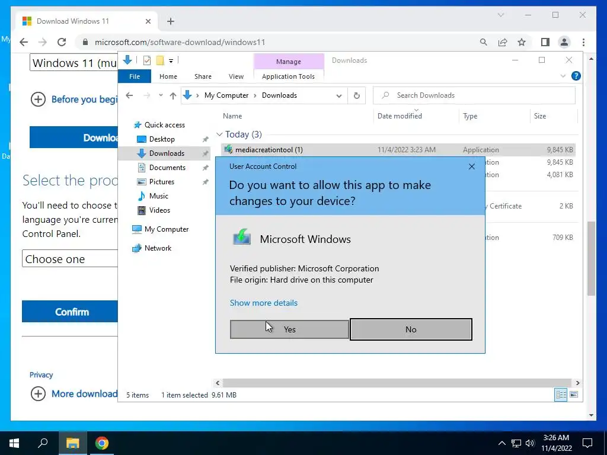Open Chrome from taskbar
The height and width of the screenshot is (455, 607).
coord(102,443)
